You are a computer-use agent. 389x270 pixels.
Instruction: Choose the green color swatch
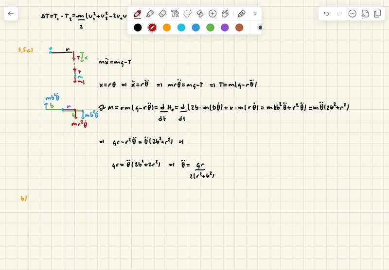210,28
